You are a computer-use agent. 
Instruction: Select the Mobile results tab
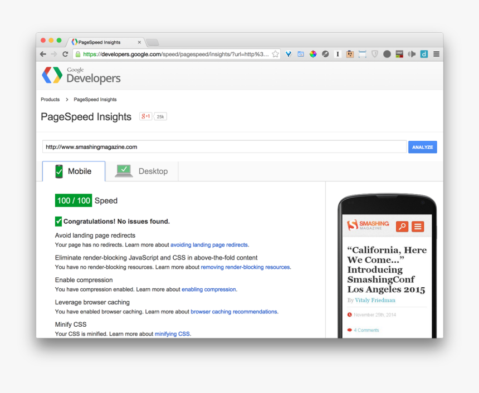coord(74,171)
